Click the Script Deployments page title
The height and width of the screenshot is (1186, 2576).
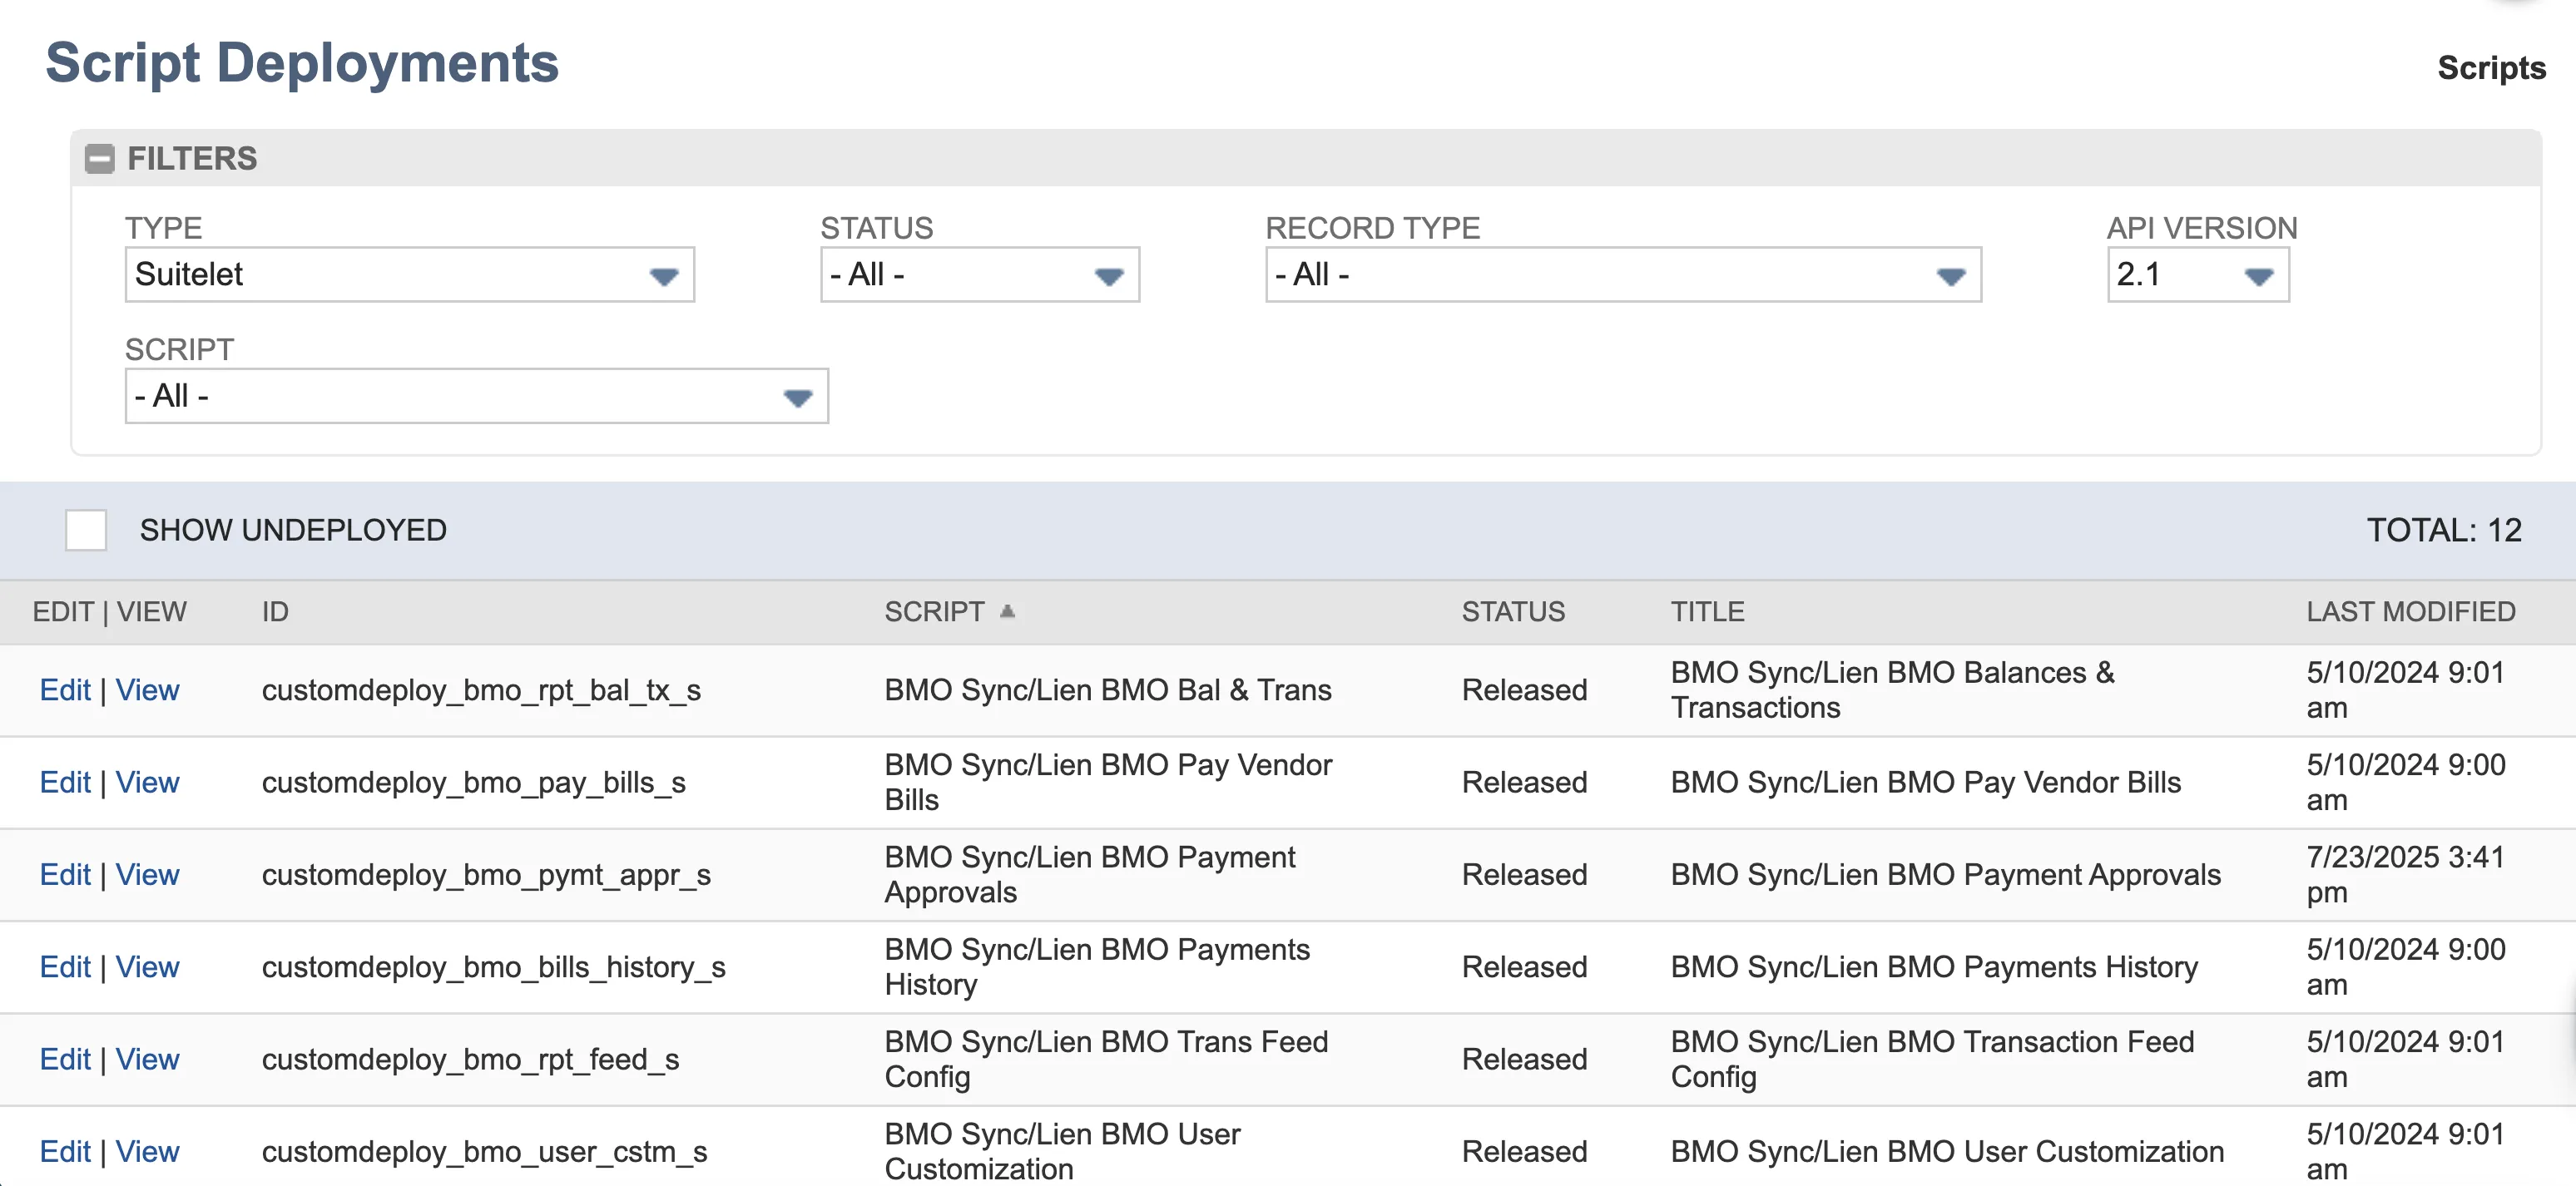pyautogui.click(x=302, y=63)
